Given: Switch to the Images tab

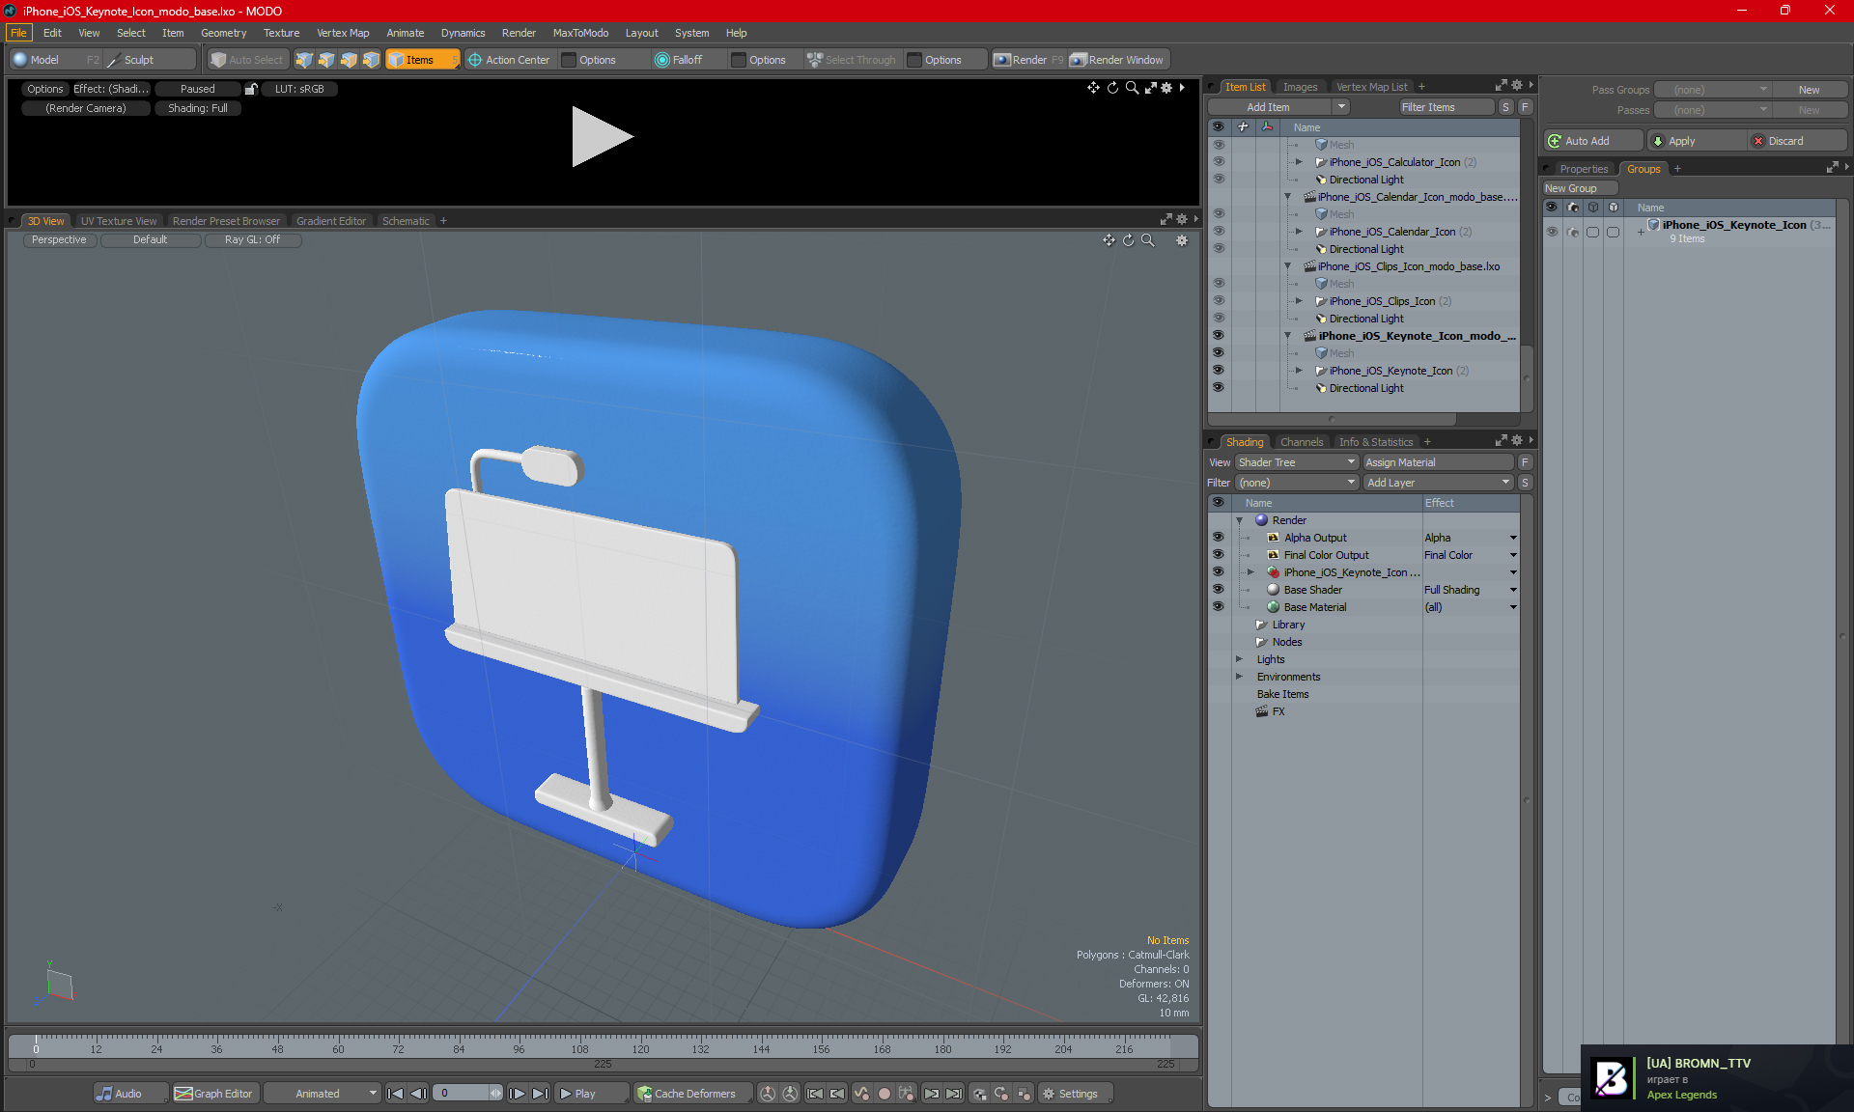Looking at the screenshot, I should 1300,87.
